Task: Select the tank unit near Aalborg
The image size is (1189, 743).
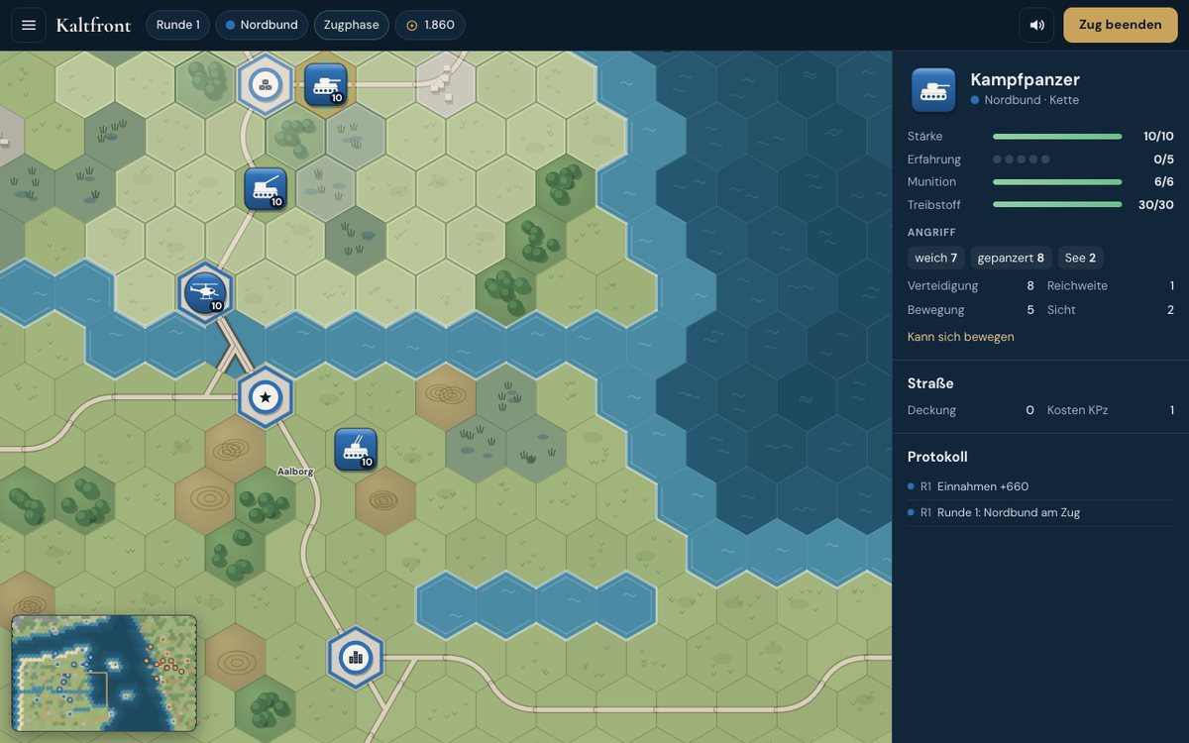Action: coord(356,449)
